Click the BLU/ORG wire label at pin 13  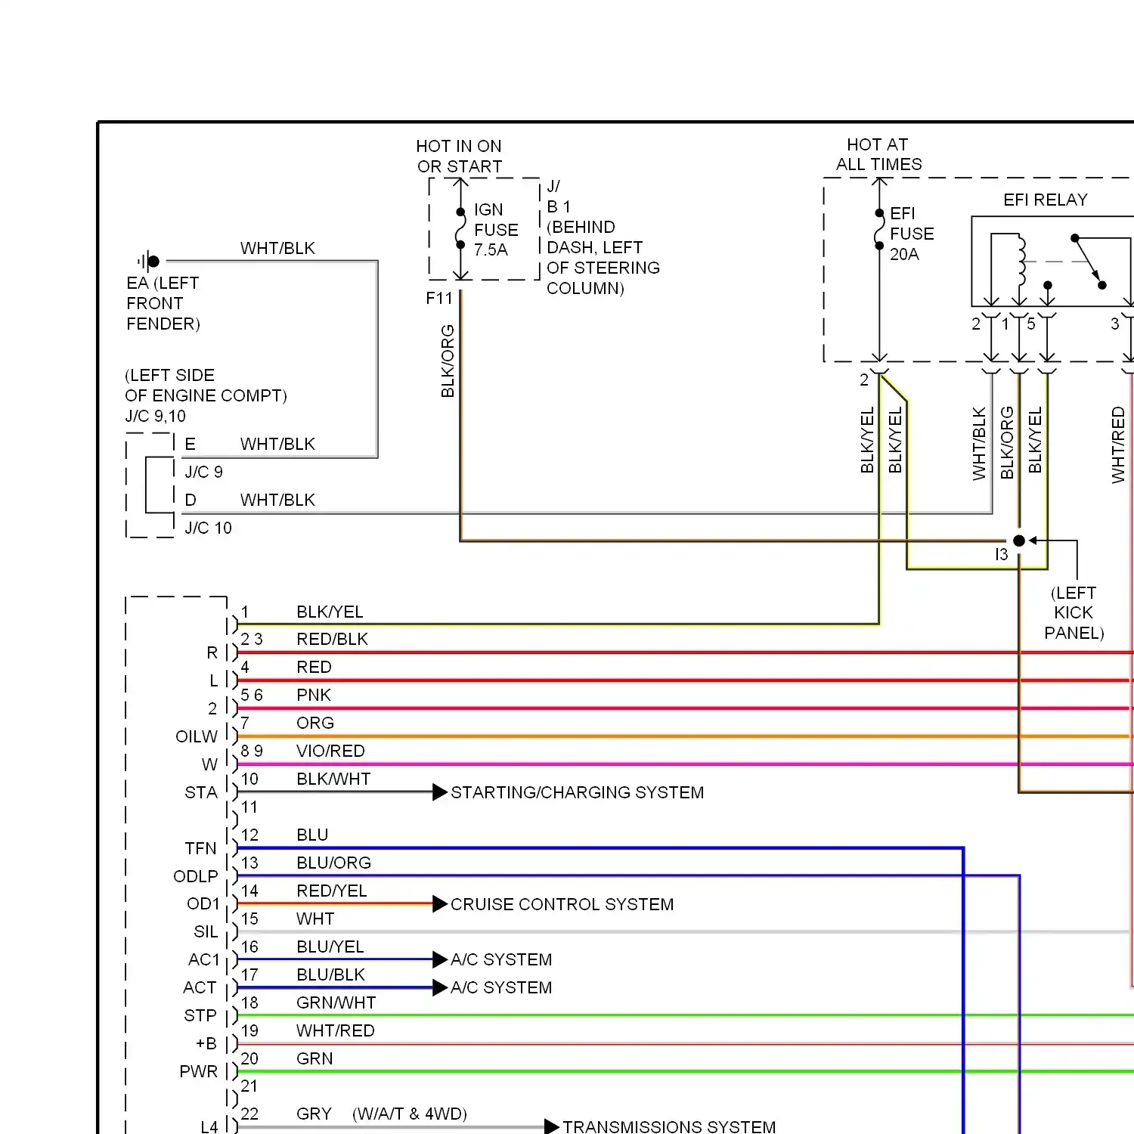(333, 863)
